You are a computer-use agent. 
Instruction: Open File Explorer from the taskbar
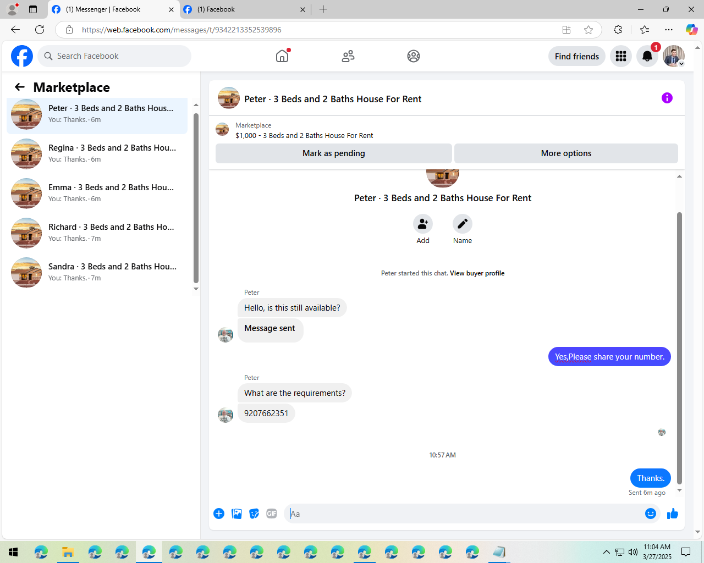[x=68, y=552]
